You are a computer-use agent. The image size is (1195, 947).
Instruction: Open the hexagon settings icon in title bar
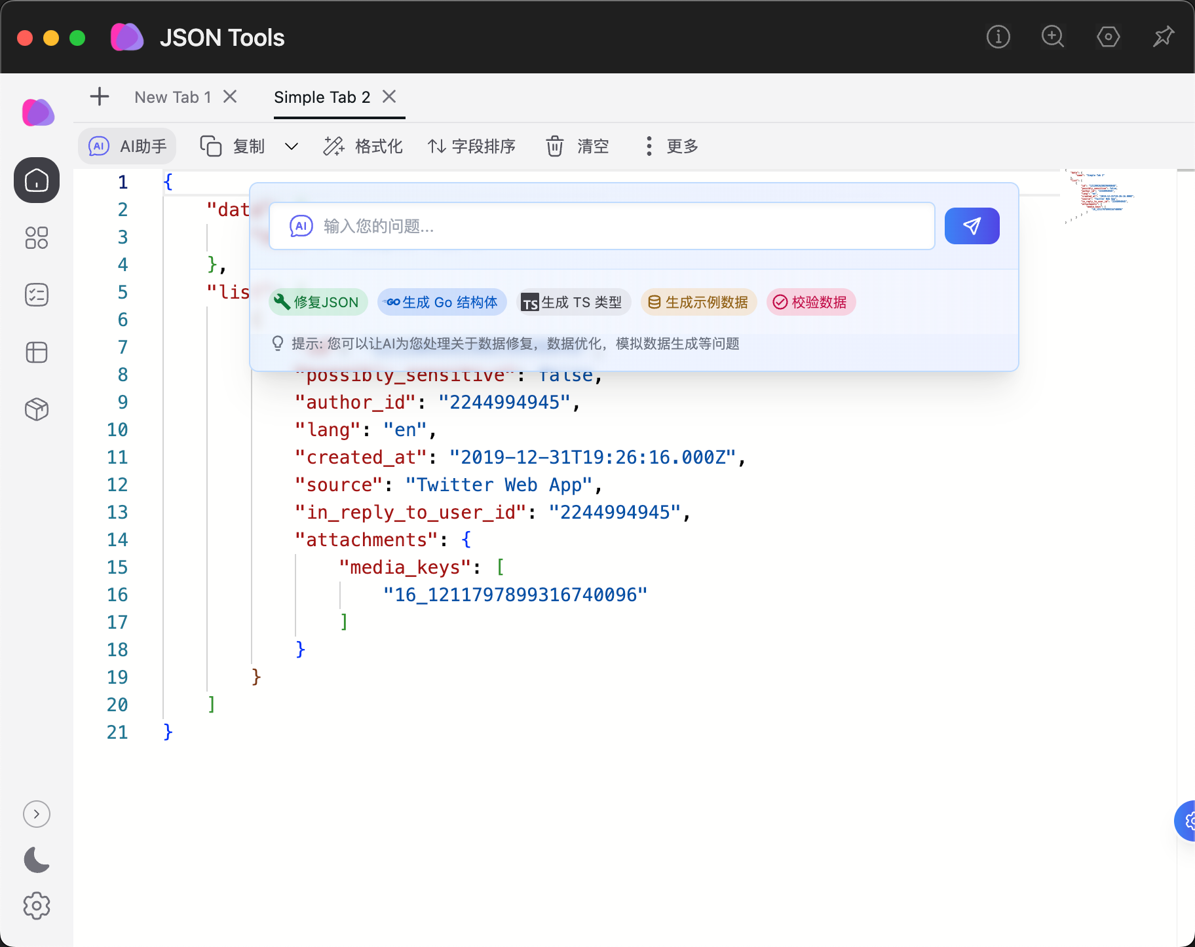coord(1108,37)
